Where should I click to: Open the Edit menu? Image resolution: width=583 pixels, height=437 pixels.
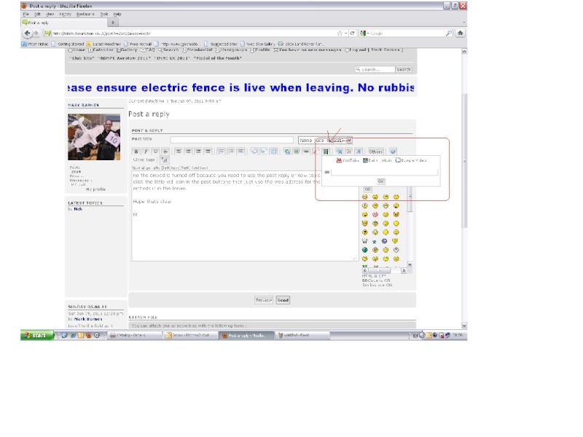tap(38, 14)
